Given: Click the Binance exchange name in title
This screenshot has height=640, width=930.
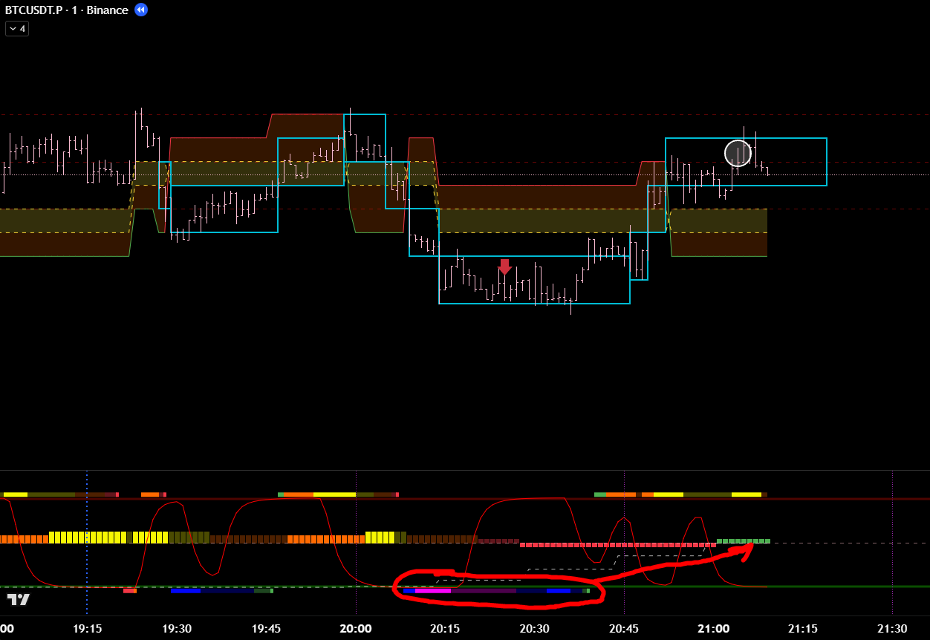Looking at the screenshot, I should [106, 10].
